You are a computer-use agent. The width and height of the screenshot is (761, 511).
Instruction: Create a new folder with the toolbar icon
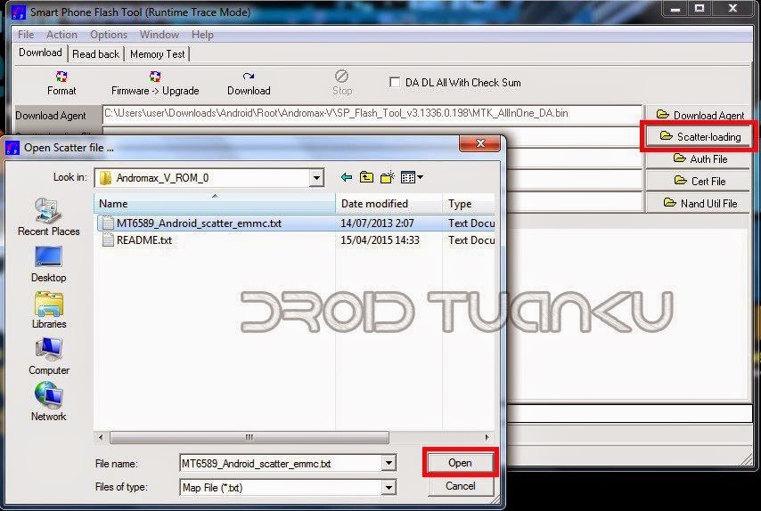pyautogui.click(x=388, y=177)
